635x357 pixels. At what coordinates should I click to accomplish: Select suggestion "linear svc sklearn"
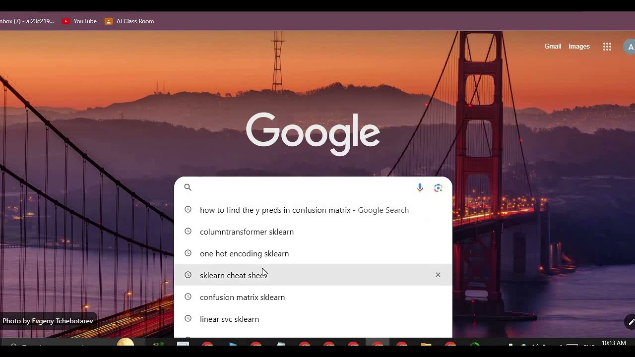point(313,319)
